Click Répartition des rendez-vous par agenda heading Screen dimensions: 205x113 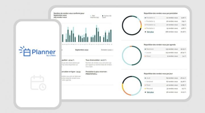pos(160,45)
